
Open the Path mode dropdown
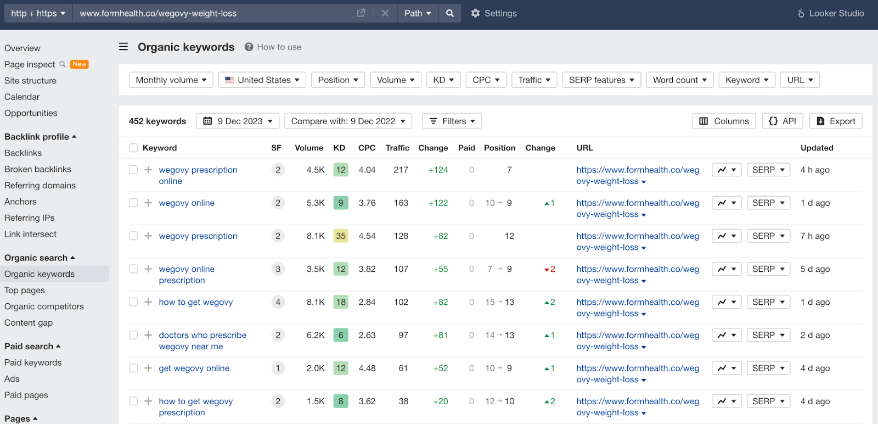[418, 13]
